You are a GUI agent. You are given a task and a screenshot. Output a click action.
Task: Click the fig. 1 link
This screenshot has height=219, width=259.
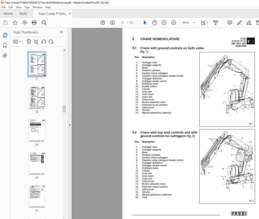click(145, 52)
